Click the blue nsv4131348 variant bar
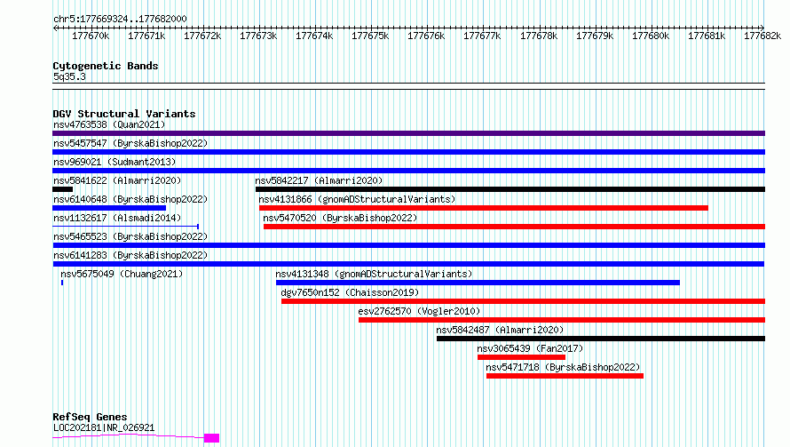 tap(478, 283)
